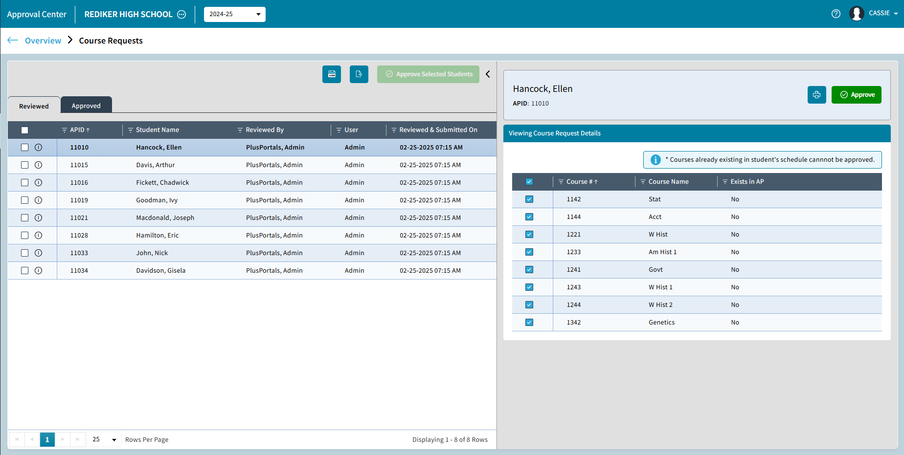Image resolution: width=904 pixels, height=455 pixels.
Task: Check the box for Goodman, Ivy
Action: tap(25, 200)
